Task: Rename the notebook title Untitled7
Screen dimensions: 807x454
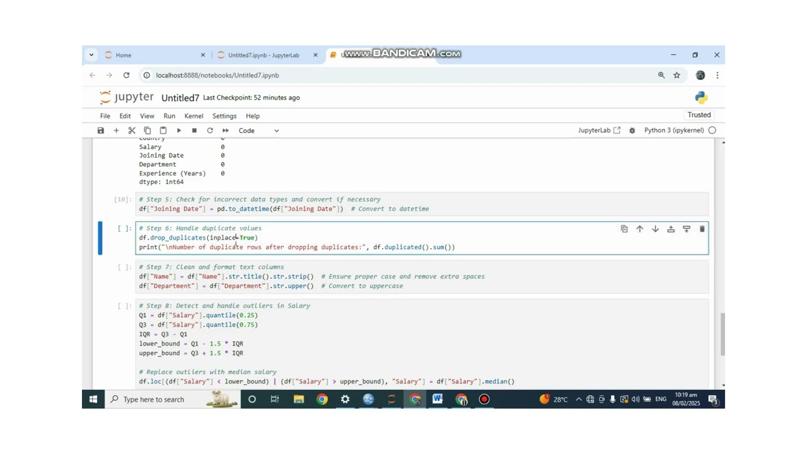Action: pos(180,98)
